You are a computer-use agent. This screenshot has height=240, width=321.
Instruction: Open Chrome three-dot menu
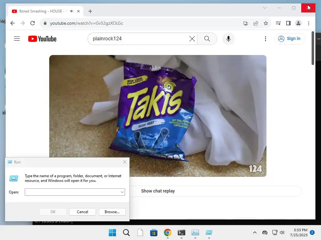[308, 23]
